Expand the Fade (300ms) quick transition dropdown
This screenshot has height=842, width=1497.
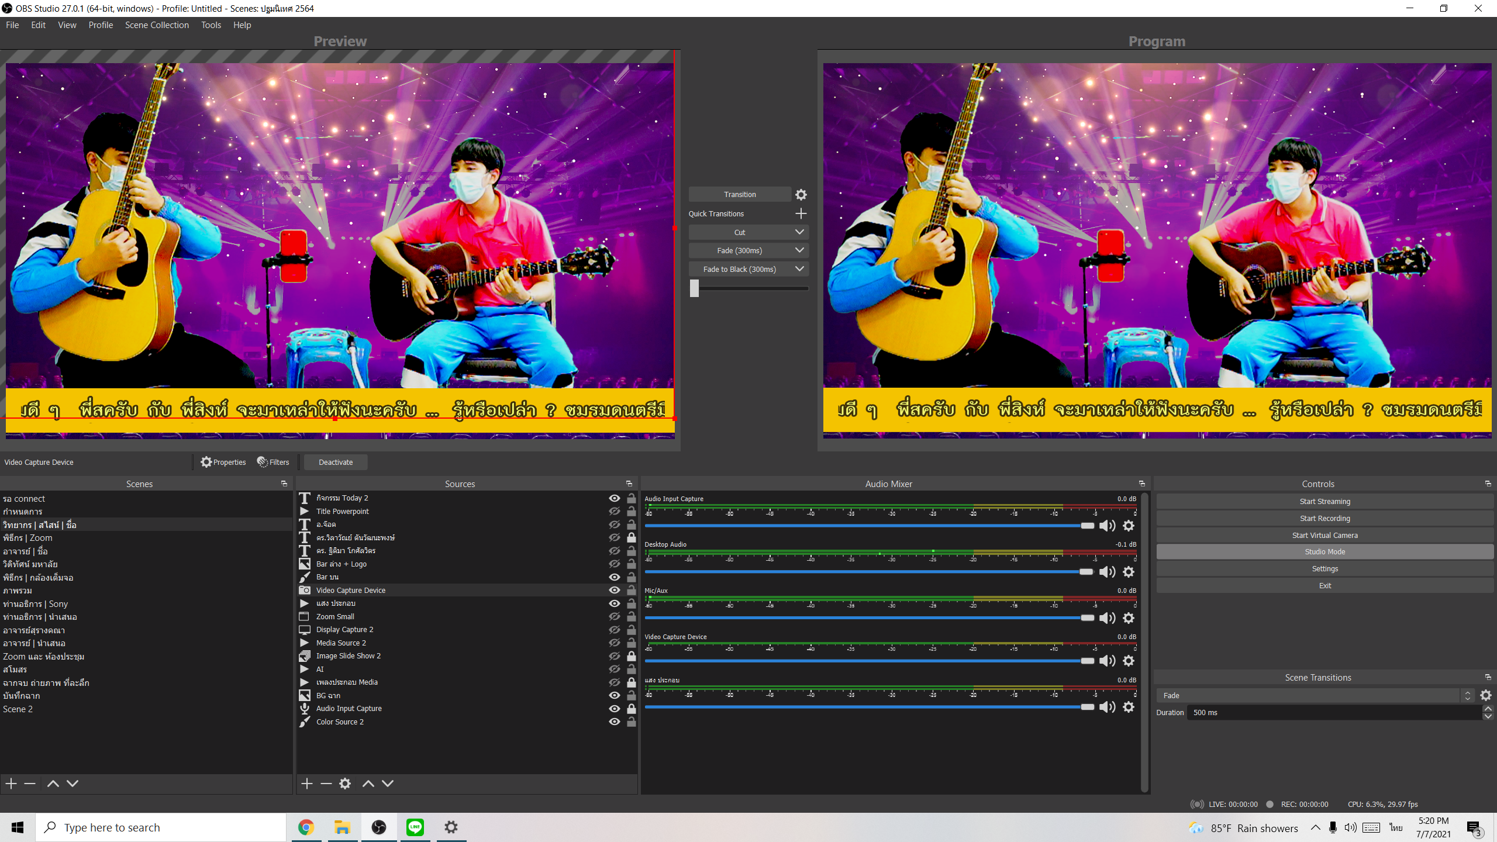click(x=799, y=250)
